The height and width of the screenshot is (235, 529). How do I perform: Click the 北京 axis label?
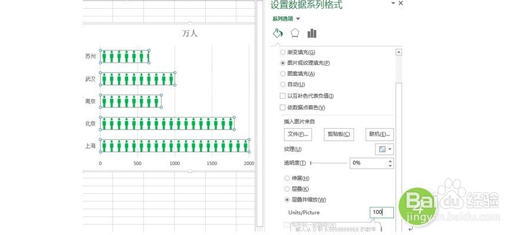click(90, 123)
